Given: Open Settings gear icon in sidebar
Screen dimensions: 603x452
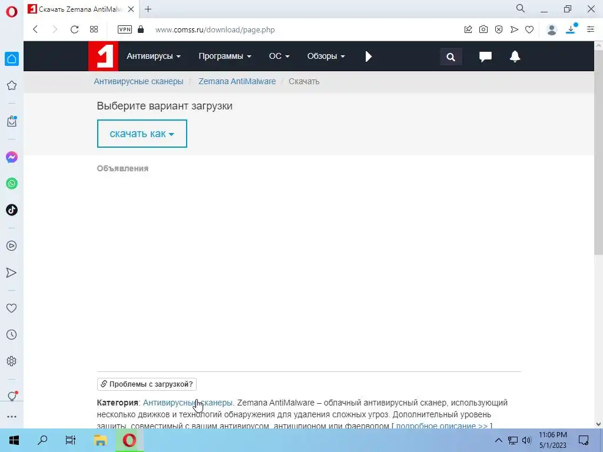Looking at the screenshot, I should 12,361.
